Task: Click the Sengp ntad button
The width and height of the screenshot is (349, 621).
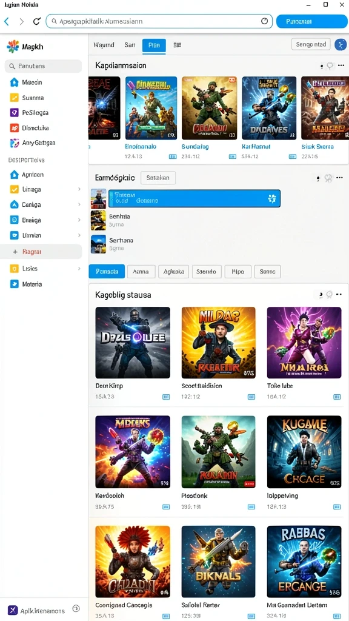Action: 311,44
